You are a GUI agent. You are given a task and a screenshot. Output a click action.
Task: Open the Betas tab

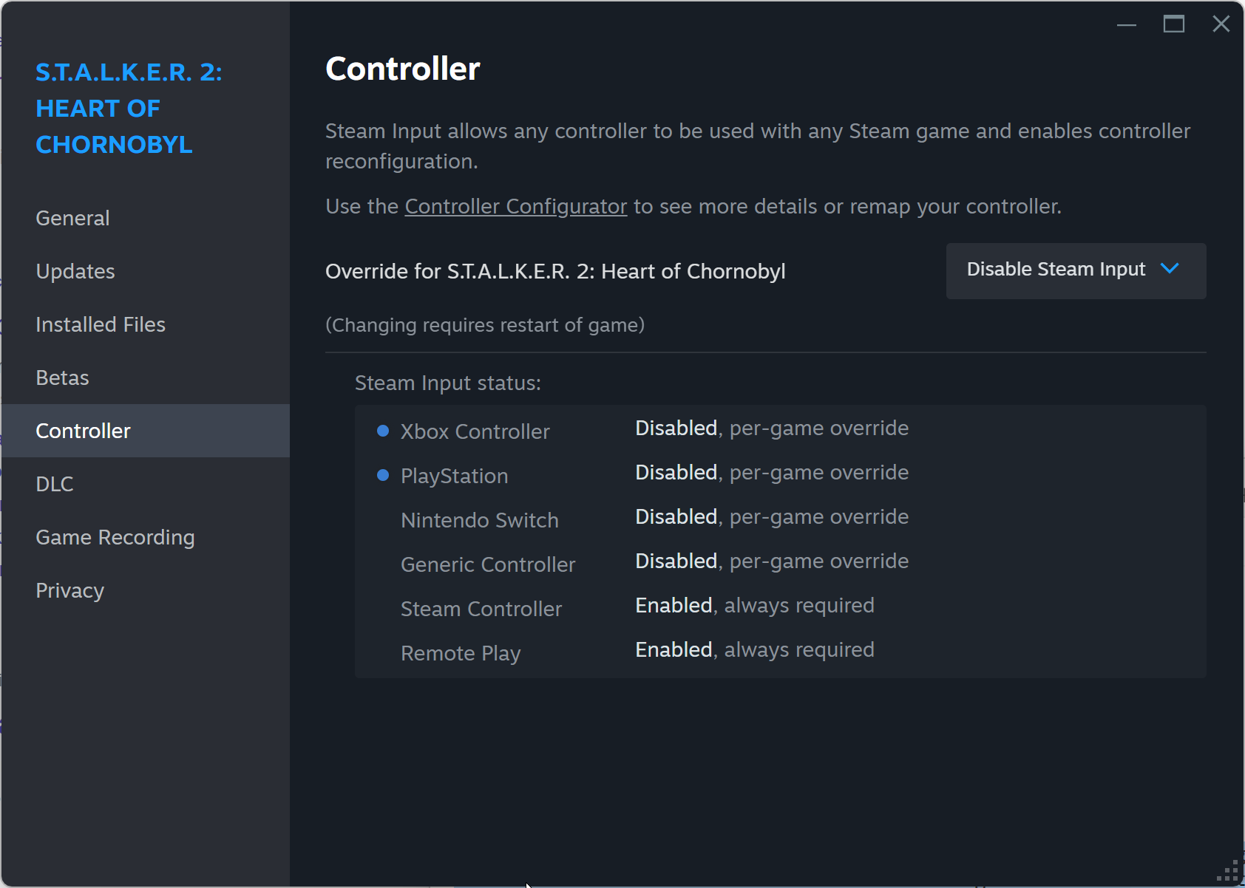[62, 378]
